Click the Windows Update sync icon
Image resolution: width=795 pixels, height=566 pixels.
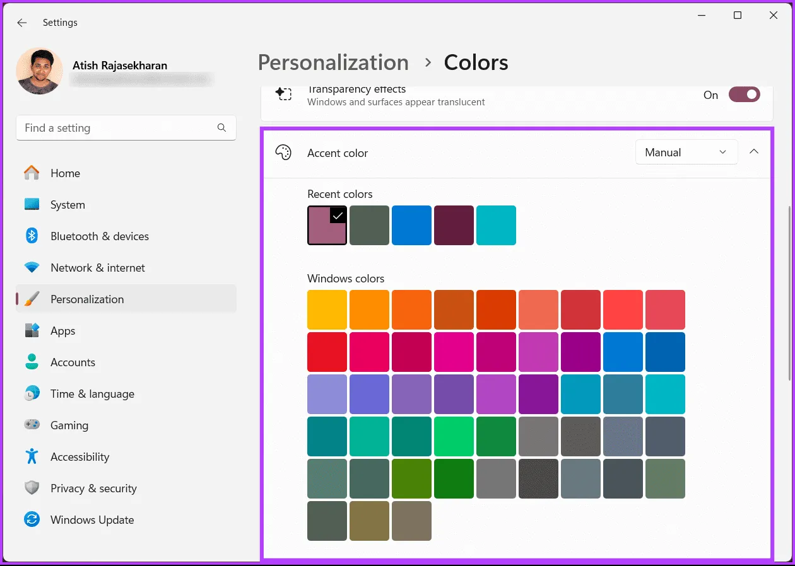point(32,519)
